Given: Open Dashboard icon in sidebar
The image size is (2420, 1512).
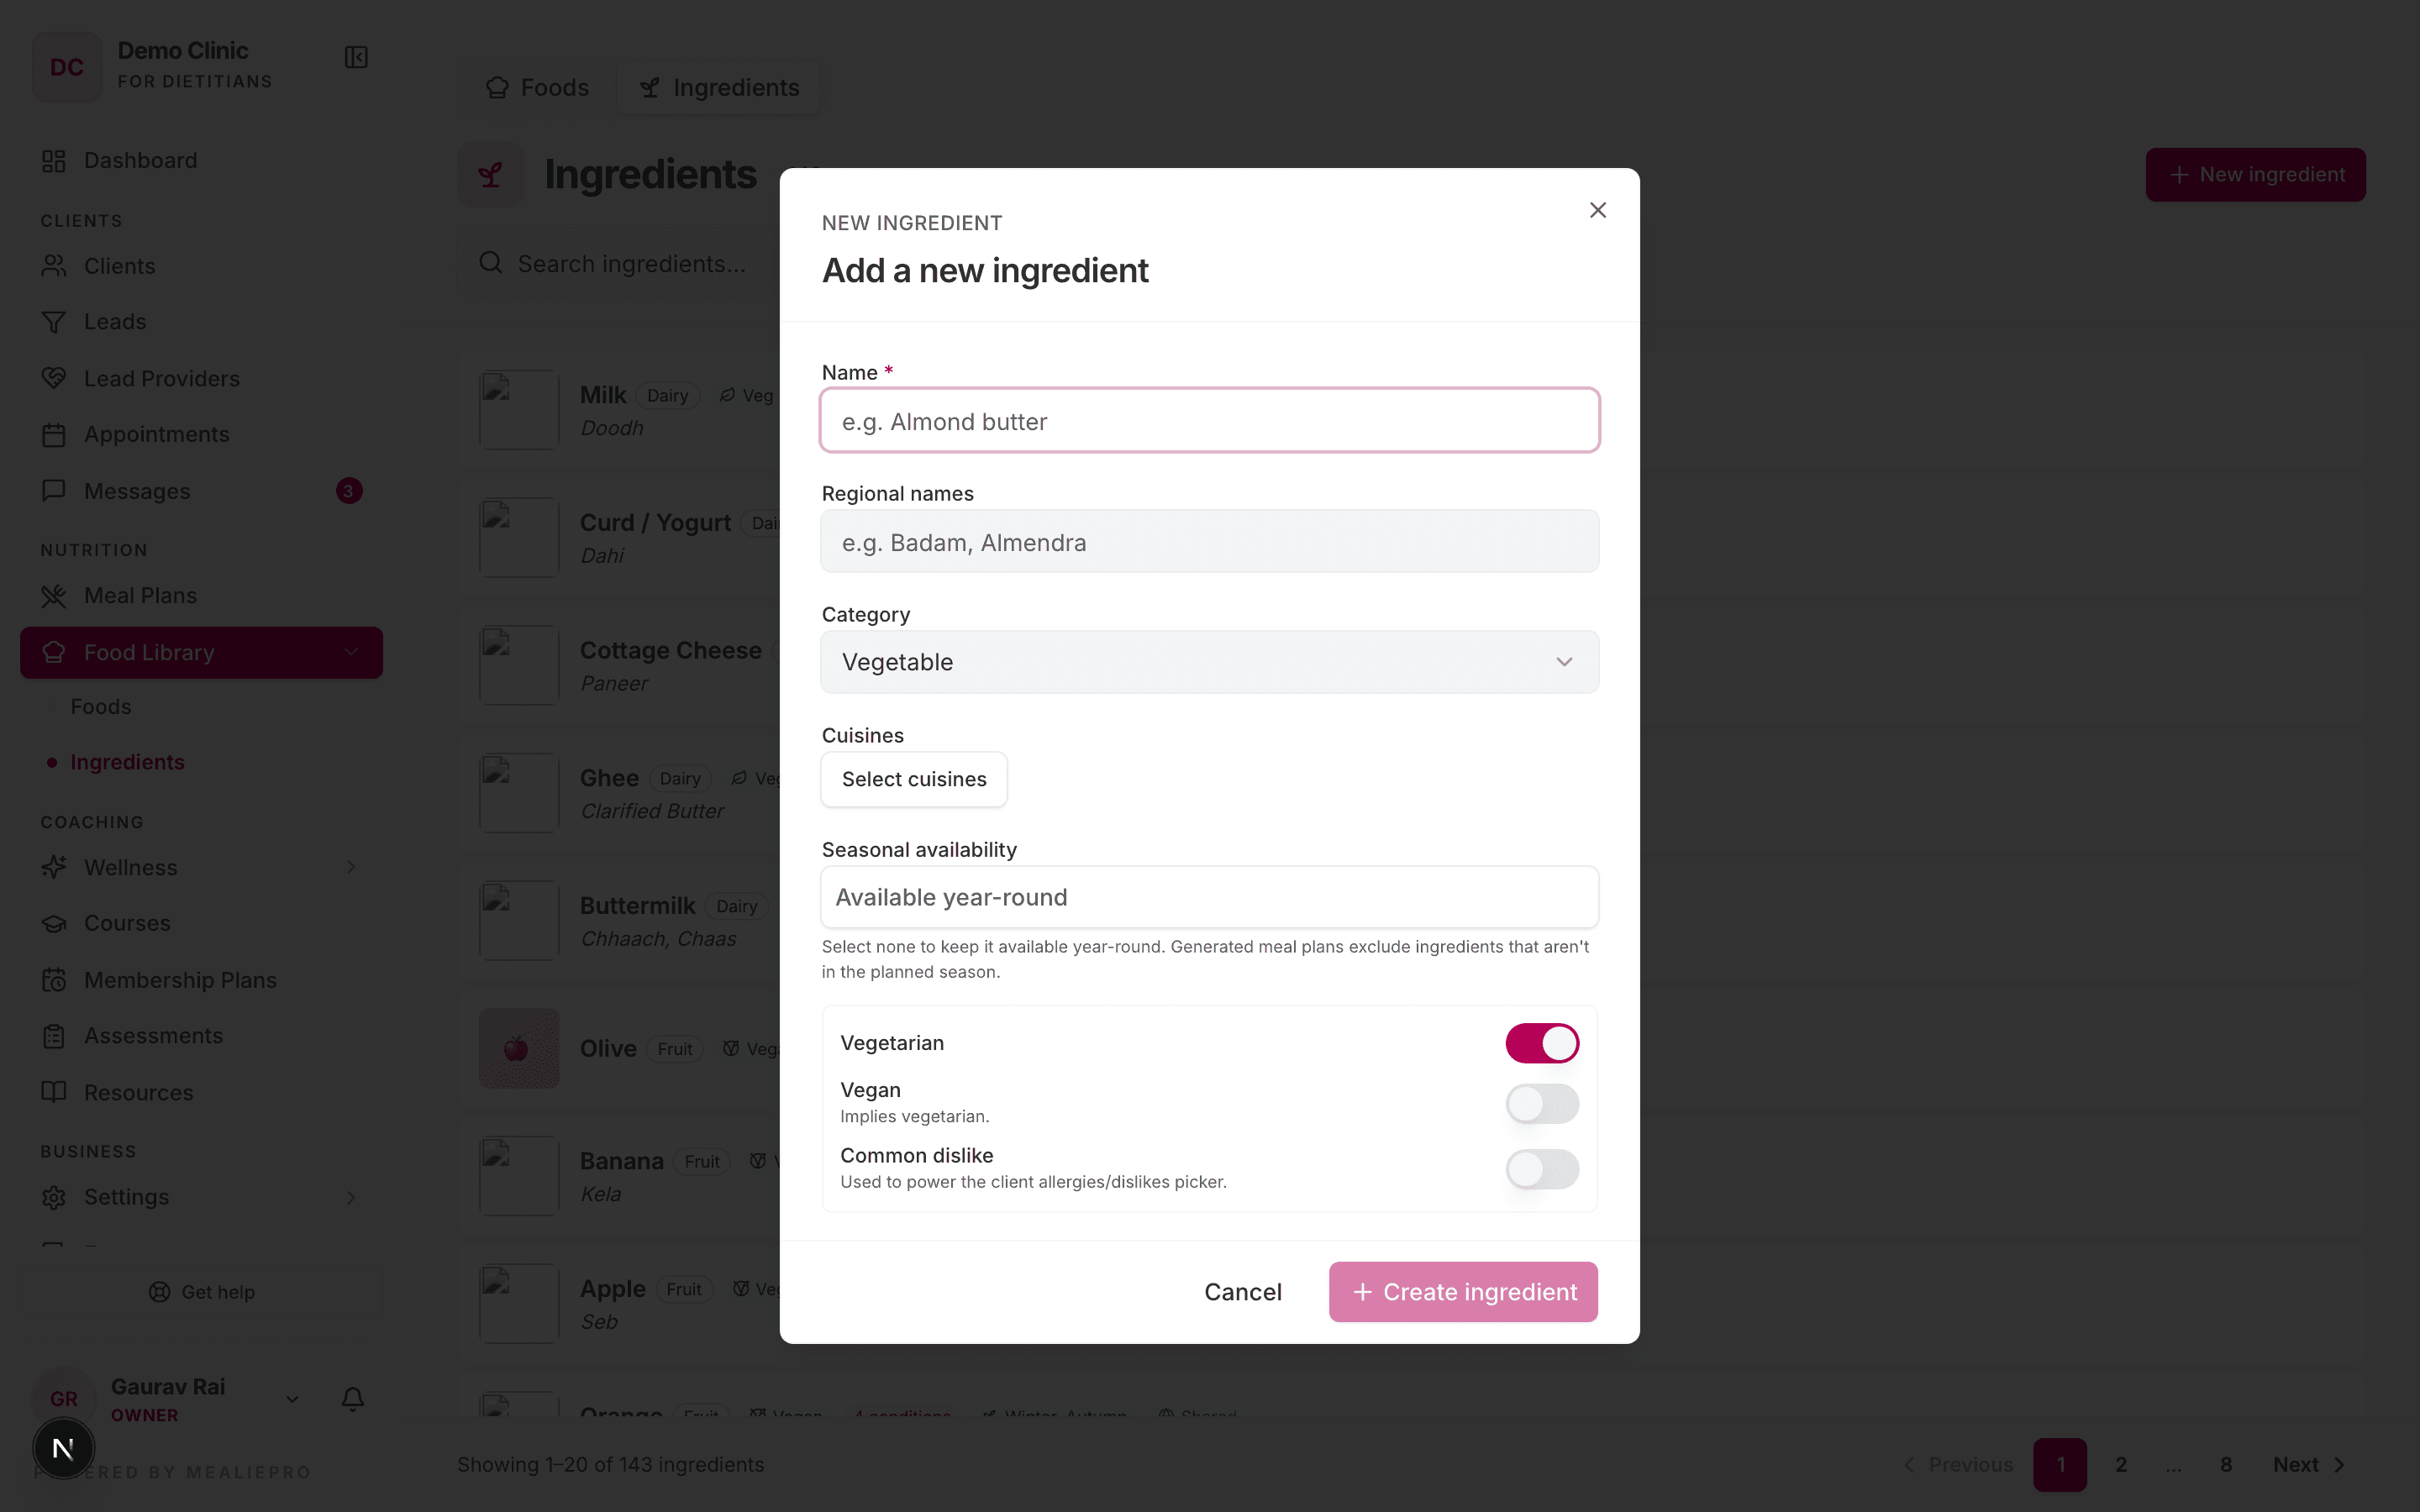Looking at the screenshot, I should (54, 161).
